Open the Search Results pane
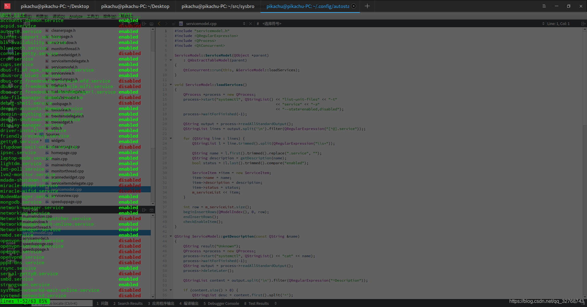The width and height of the screenshot is (587, 307). (128, 303)
